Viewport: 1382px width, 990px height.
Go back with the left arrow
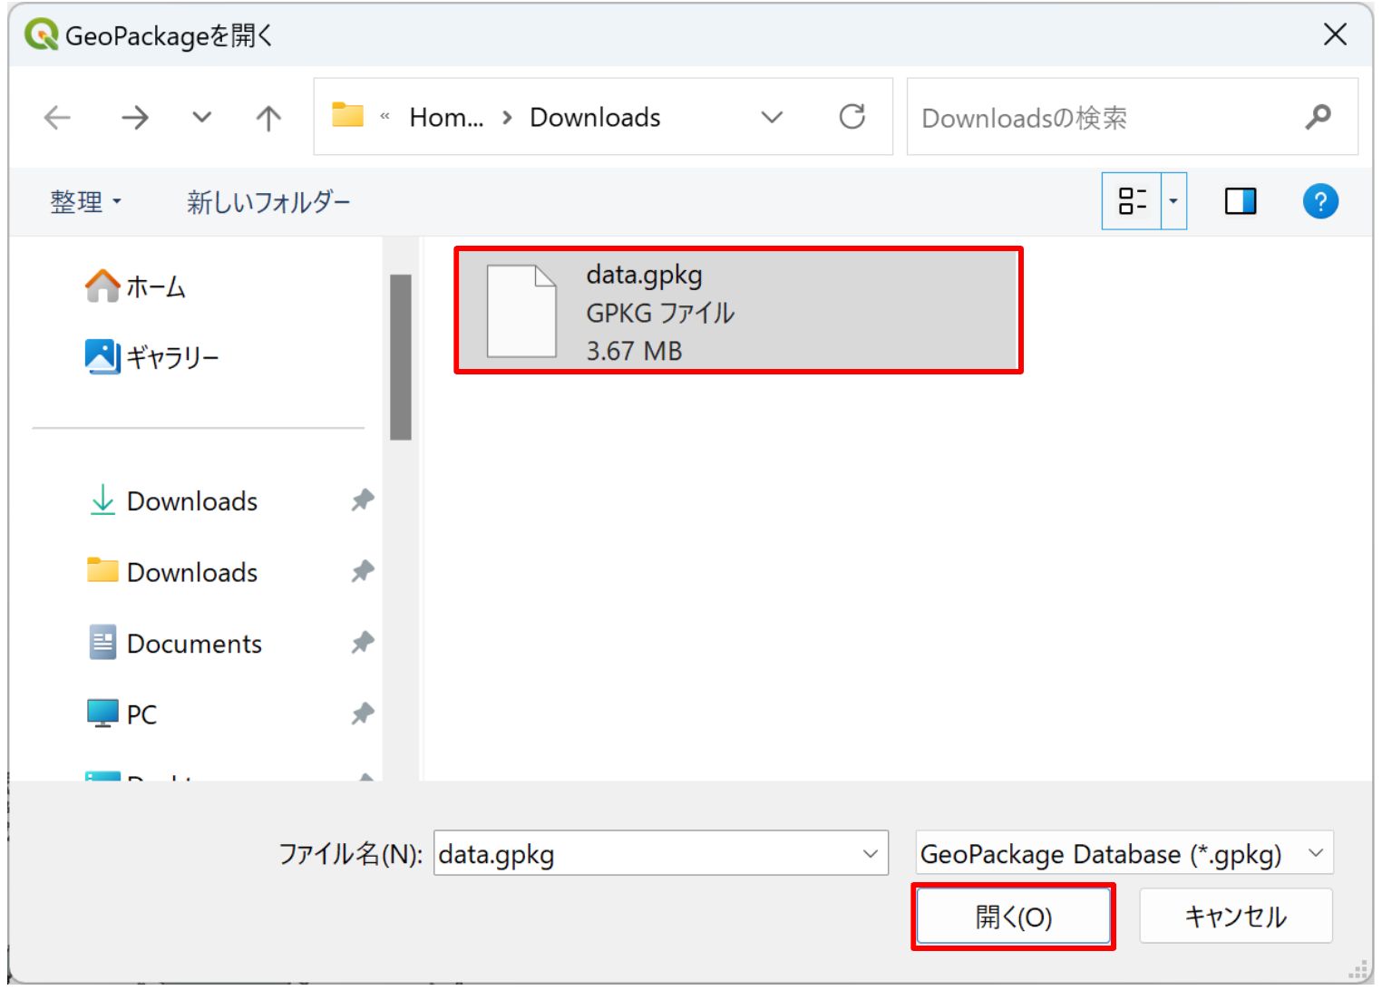pyautogui.click(x=57, y=118)
